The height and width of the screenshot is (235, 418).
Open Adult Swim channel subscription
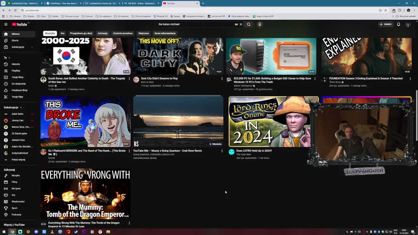click(19, 114)
